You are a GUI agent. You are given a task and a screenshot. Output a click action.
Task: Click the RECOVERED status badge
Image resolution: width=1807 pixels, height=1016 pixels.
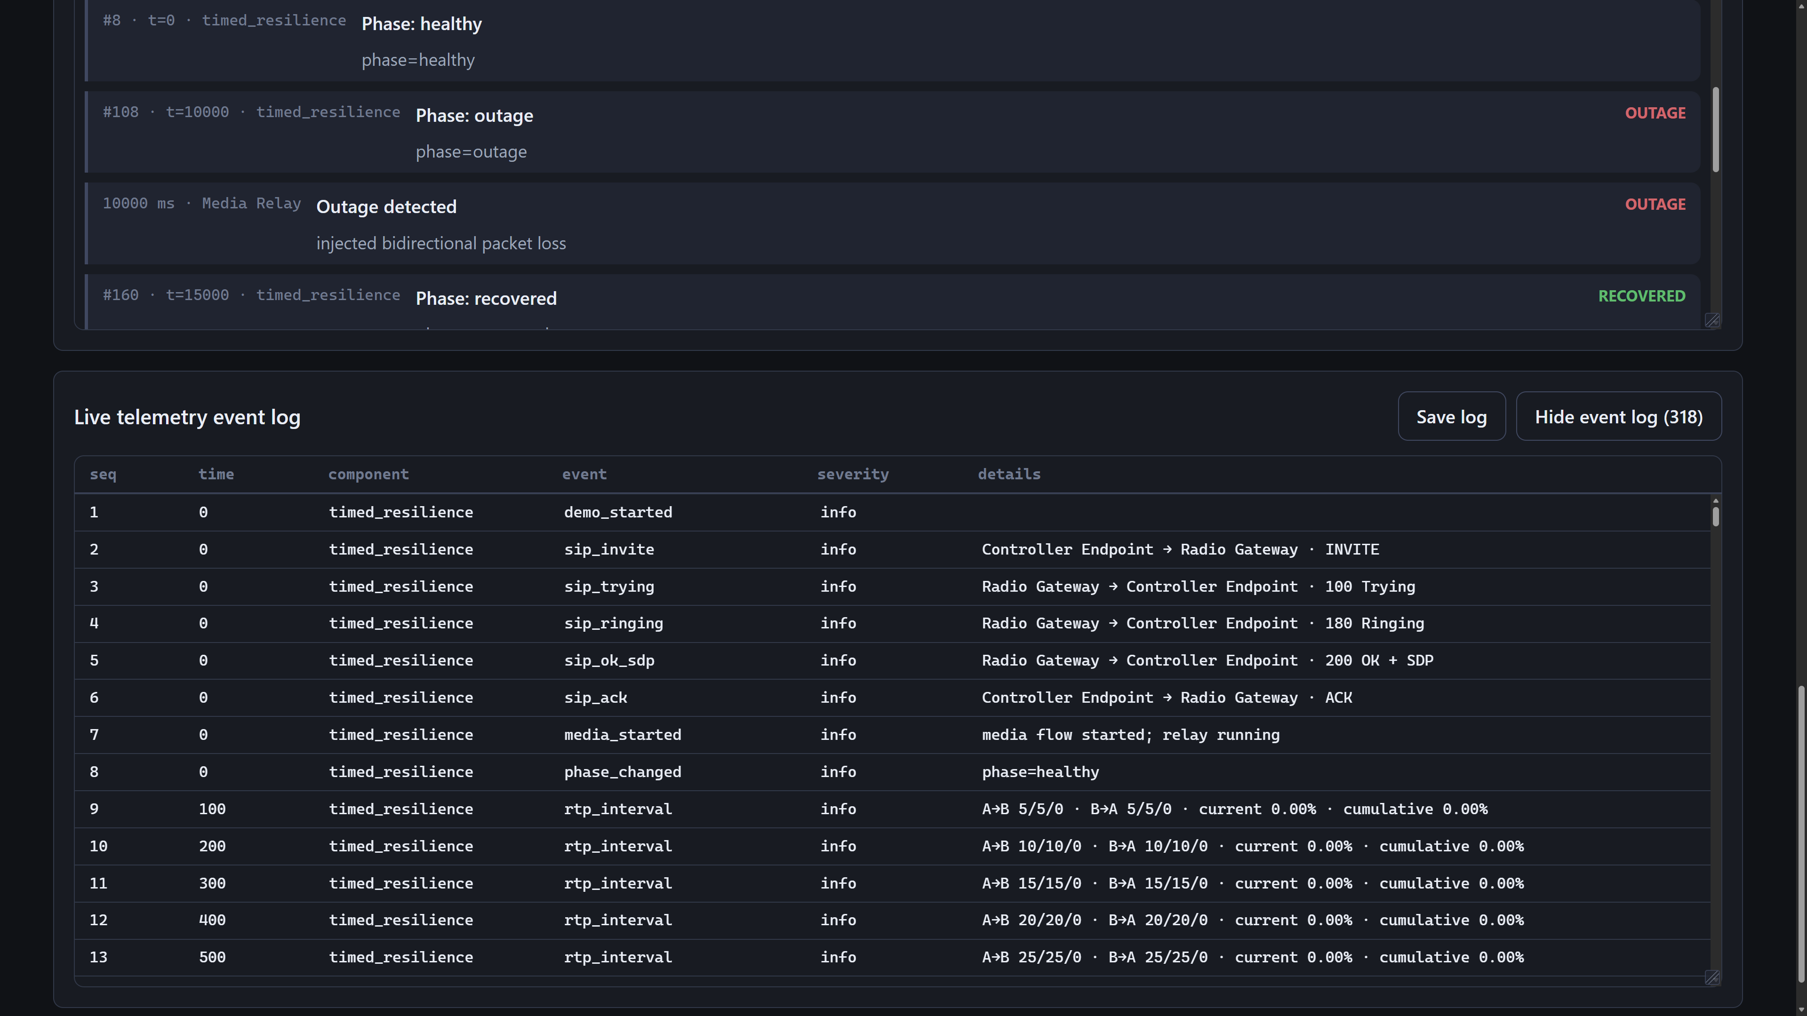pos(1641,296)
